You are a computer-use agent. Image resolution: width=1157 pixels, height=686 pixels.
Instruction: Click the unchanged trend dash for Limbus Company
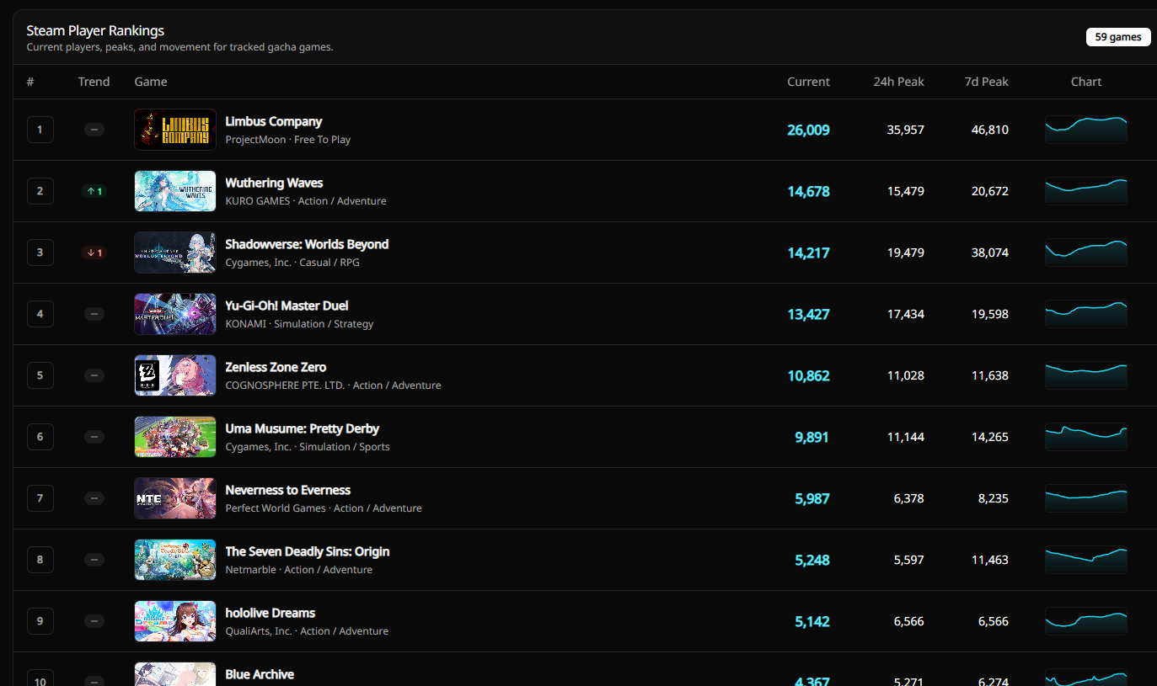coord(94,130)
